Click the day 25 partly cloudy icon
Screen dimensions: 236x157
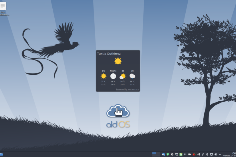pos(123,76)
